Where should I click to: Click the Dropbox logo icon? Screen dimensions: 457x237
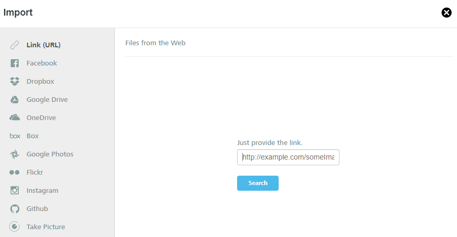pos(15,81)
